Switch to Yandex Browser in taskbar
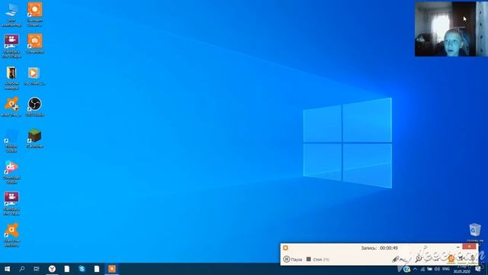This screenshot has width=488, height=275. point(52,269)
